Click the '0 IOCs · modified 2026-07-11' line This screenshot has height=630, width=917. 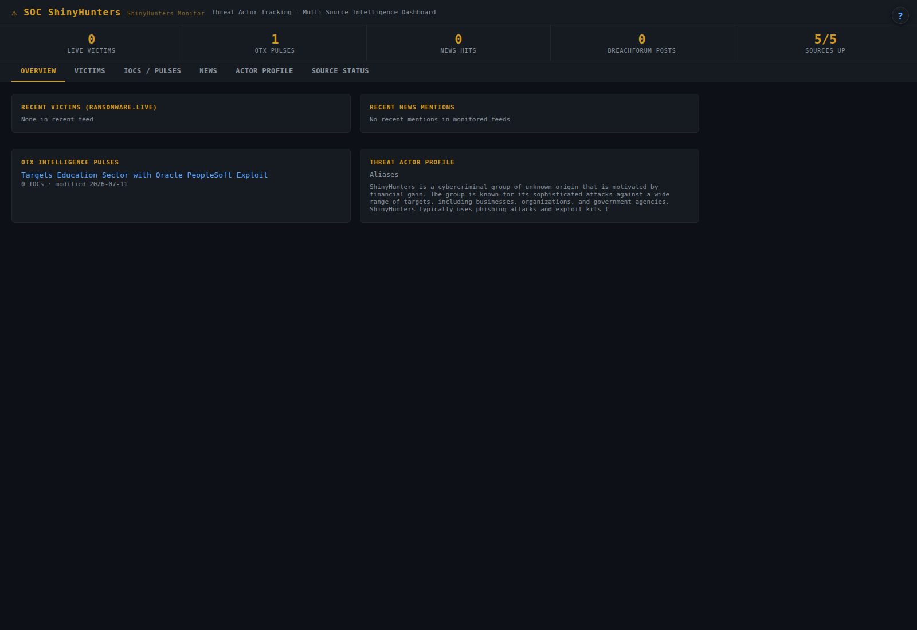(x=75, y=184)
